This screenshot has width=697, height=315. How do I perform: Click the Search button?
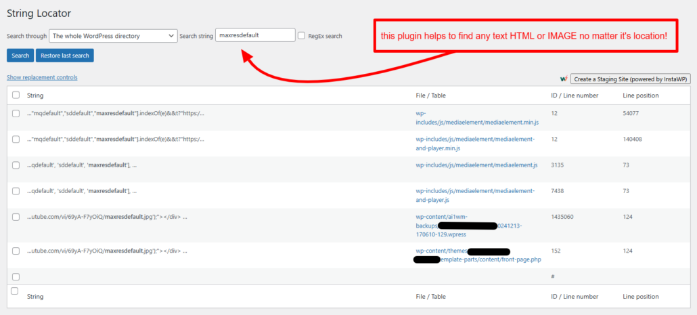(20, 56)
